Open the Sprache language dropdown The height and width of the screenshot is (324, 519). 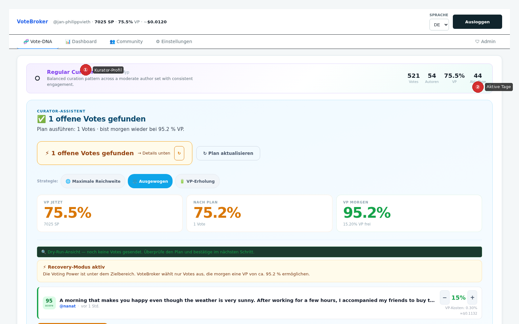click(439, 25)
